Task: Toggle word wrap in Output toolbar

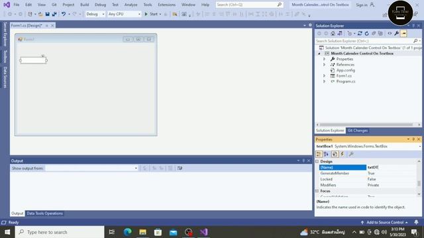Action: point(180,168)
